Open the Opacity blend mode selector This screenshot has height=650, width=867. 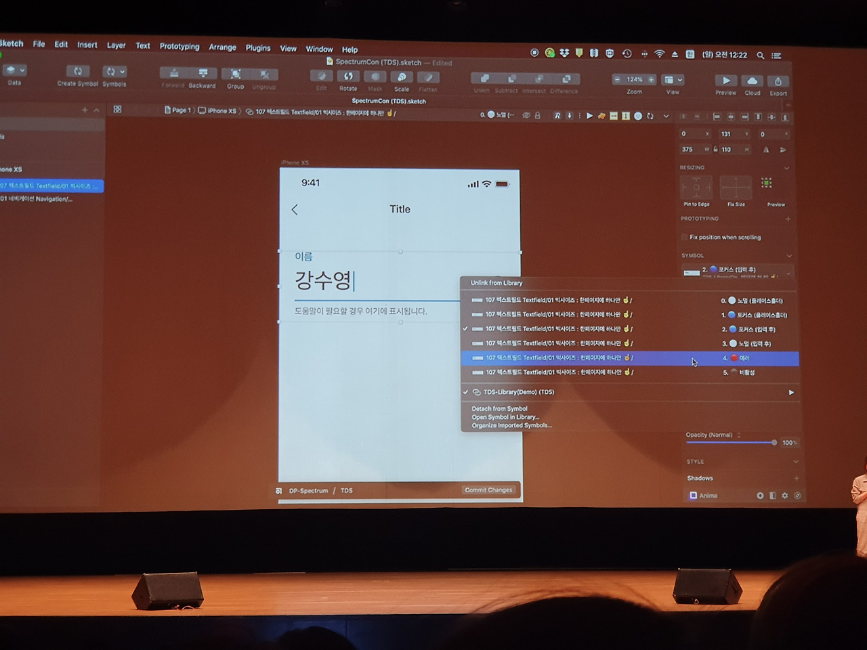pos(714,435)
